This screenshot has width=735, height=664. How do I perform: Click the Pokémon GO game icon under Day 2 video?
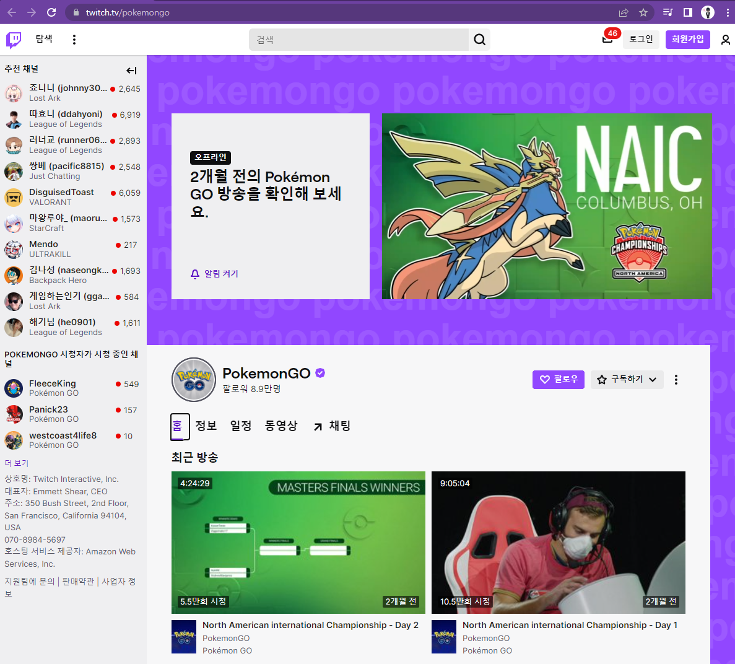point(184,637)
